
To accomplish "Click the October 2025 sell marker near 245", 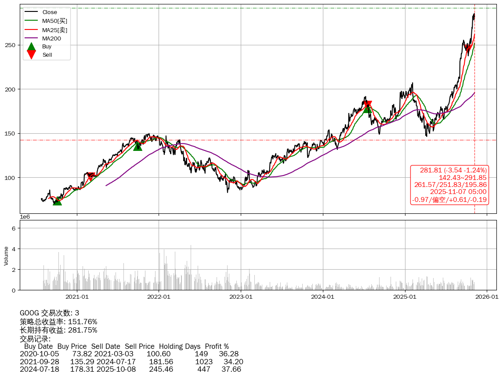I will (x=469, y=49).
